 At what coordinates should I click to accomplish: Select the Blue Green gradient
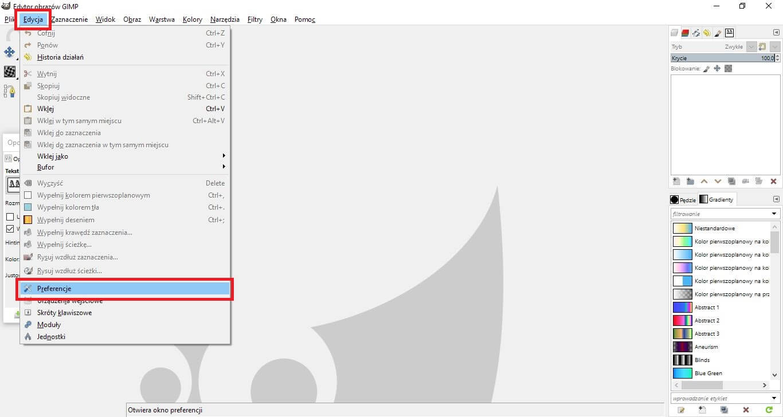coord(721,373)
